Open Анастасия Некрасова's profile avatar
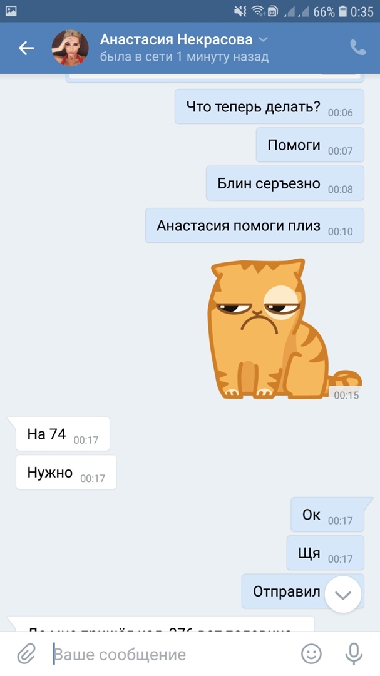This screenshot has height=676, width=380. 70,48
